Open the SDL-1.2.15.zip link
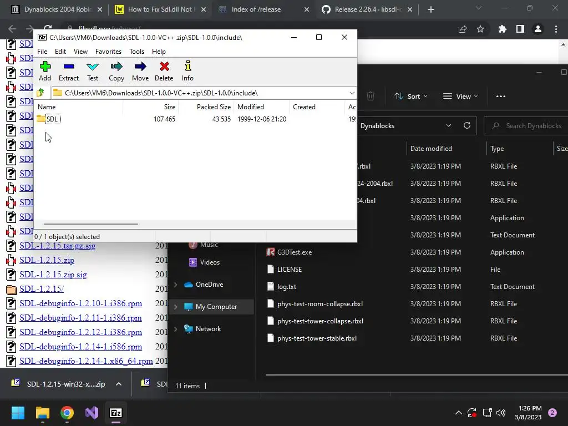Image resolution: width=568 pixels, height=426 pixels. pyautogui.click(x=47, y=260)
